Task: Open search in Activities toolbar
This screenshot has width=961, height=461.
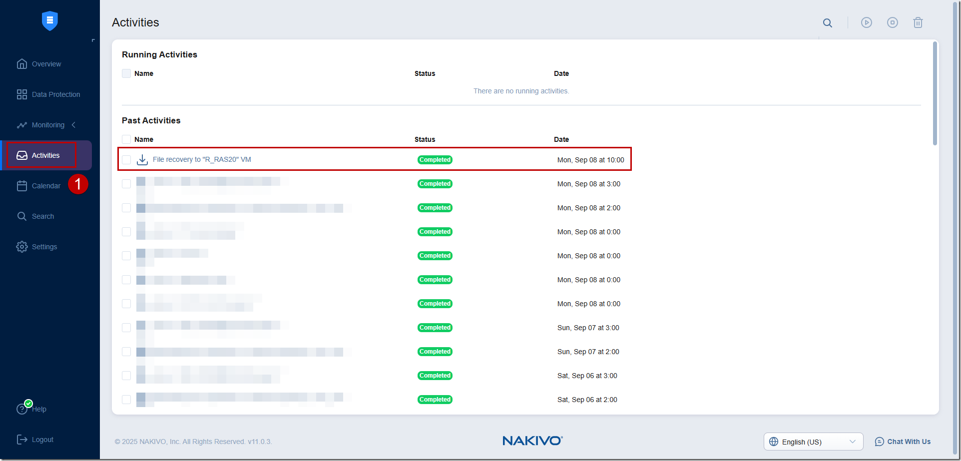Action: pyautogui.click(x=828, y=23)
